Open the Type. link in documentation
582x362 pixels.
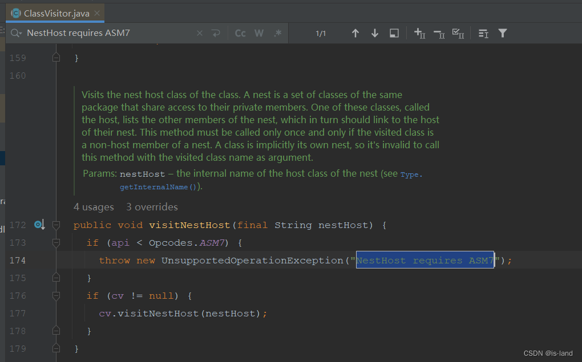pyautogui.click(x=411, y=174)
